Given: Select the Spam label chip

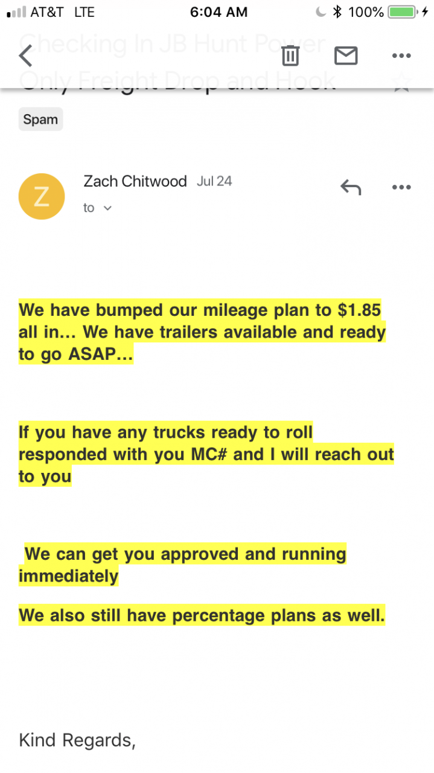Looking at the screenshot, I should click(x=40, y=120).
